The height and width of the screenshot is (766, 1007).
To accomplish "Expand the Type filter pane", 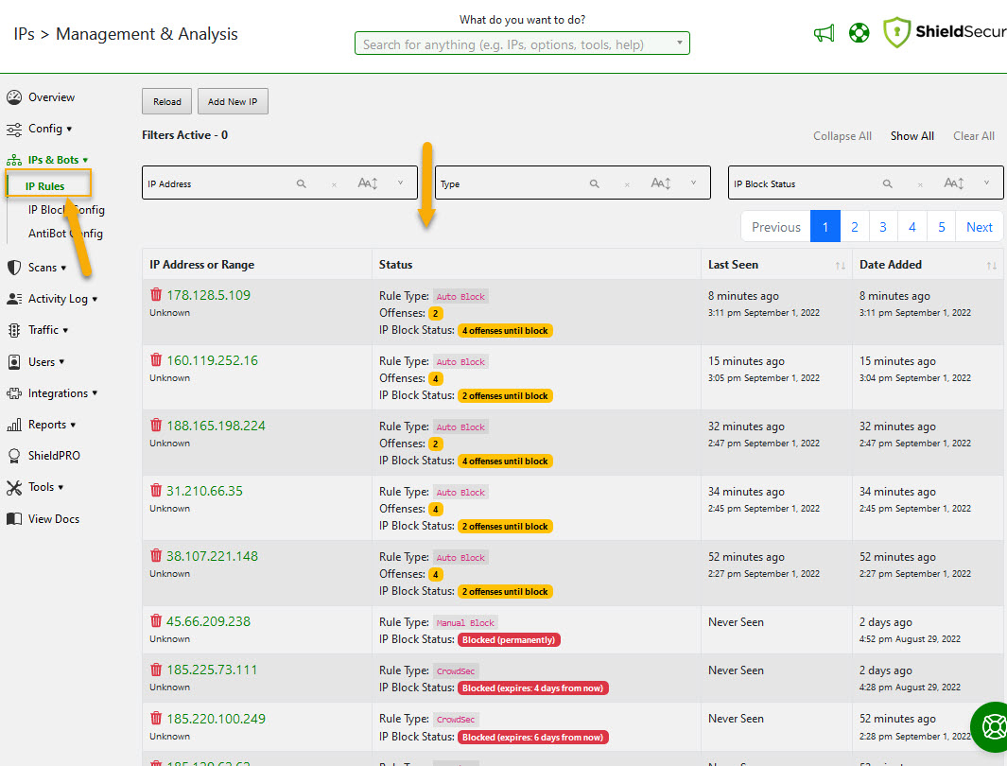I will coord(694,183).
